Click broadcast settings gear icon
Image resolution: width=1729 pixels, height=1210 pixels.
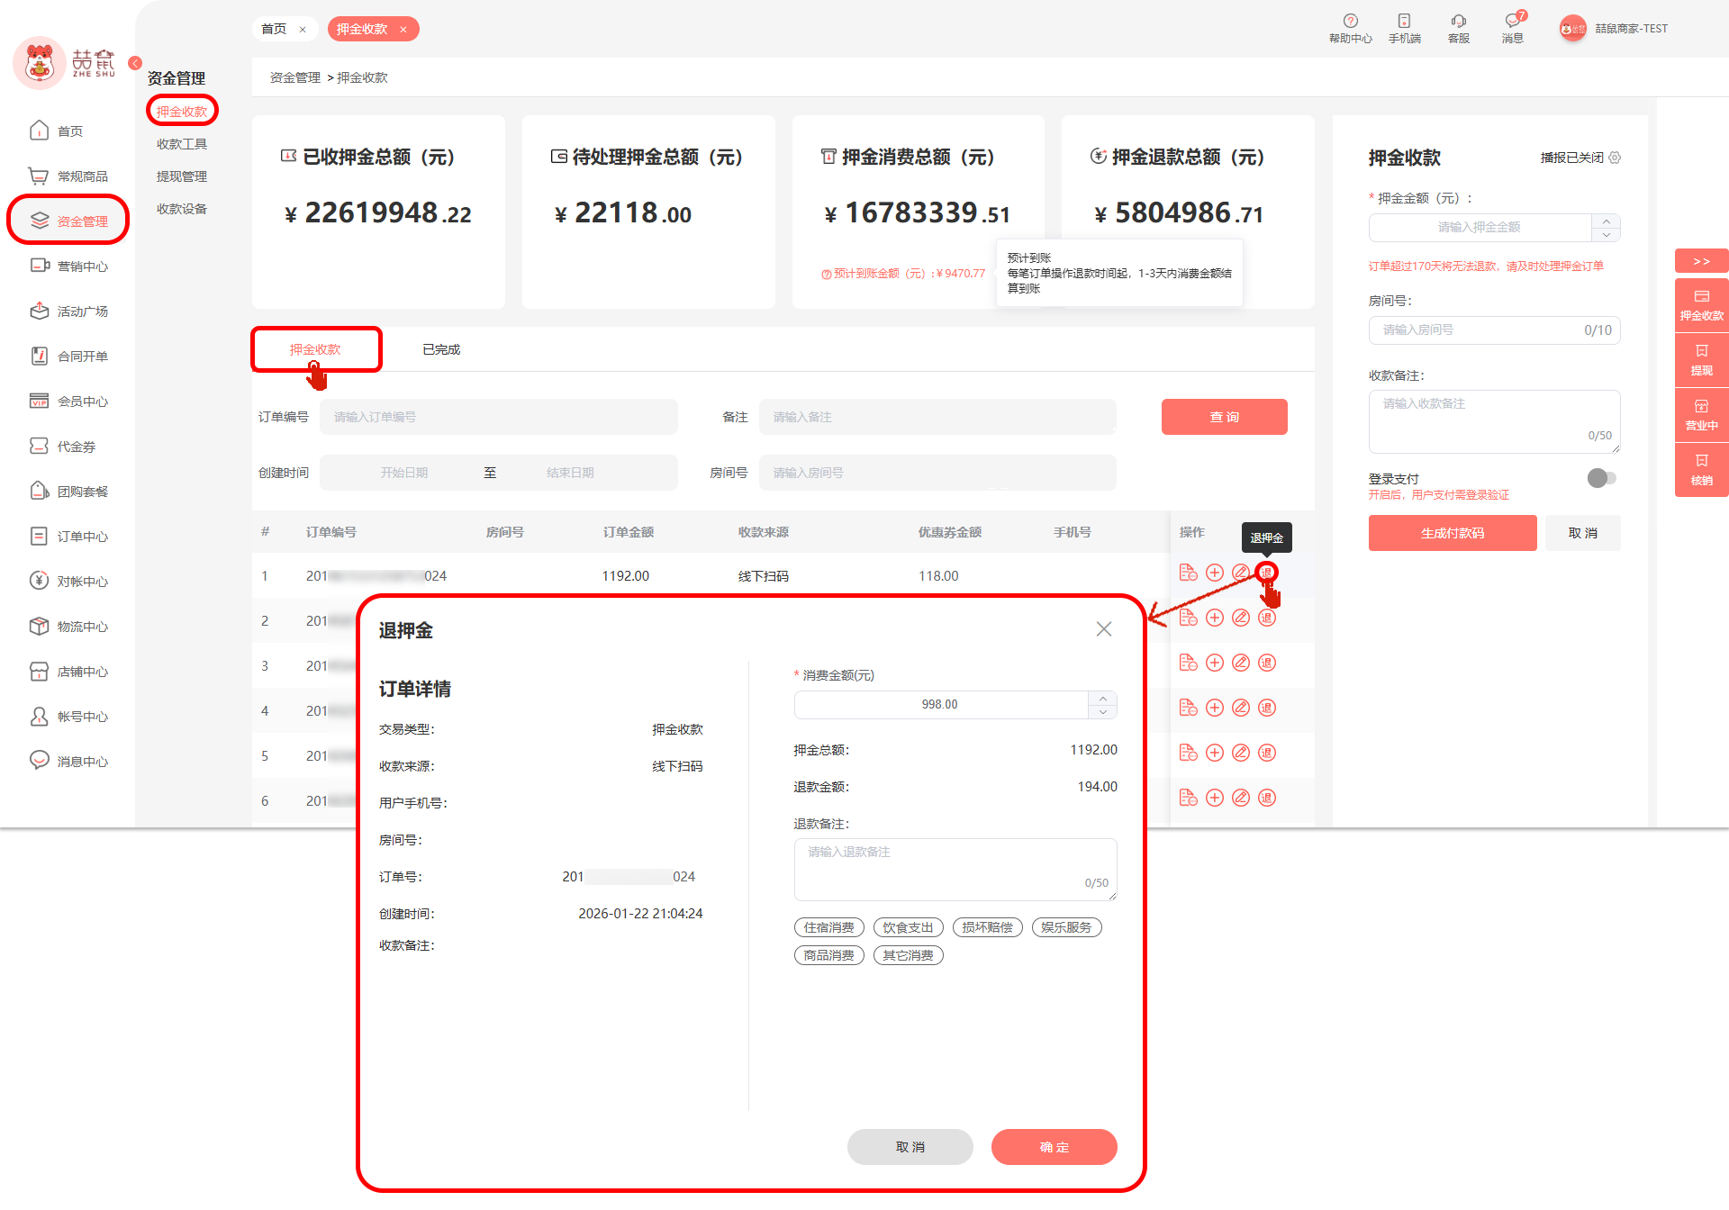coord(1615,158)
